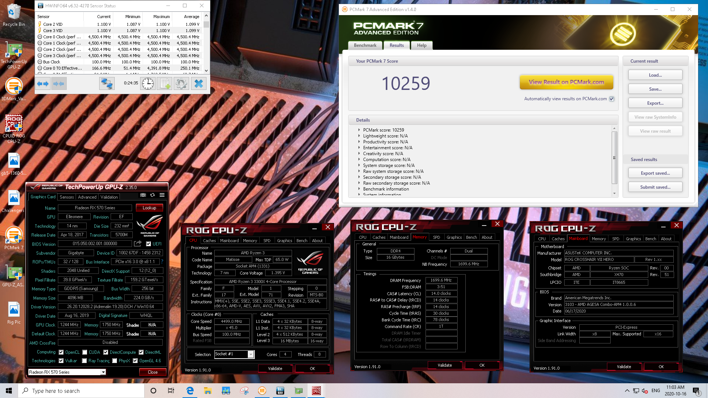
Task: Open TechPowerUp GPU-Z desktop shortcut
Action: coord(14,56)
